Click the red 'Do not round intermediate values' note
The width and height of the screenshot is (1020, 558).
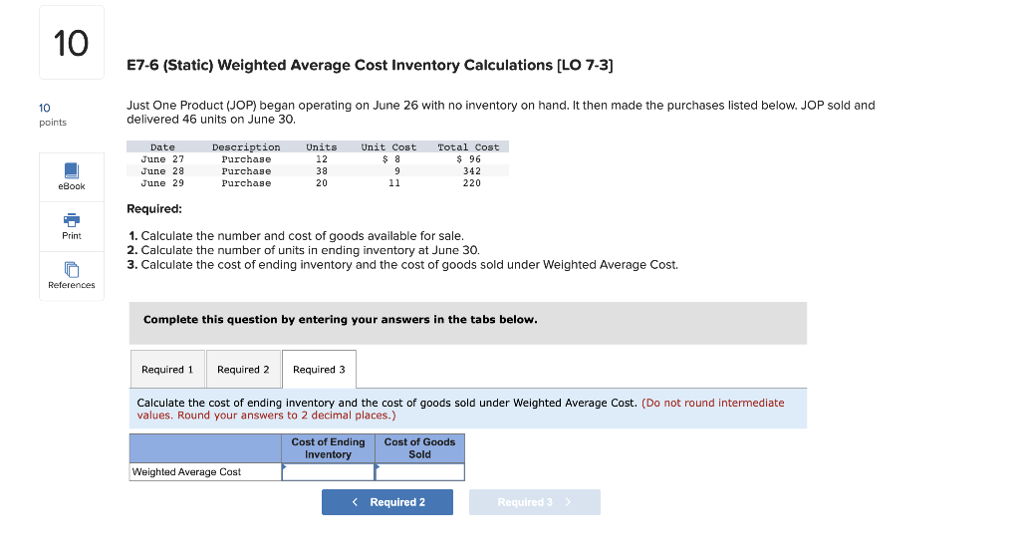click(x=460, y=410)
